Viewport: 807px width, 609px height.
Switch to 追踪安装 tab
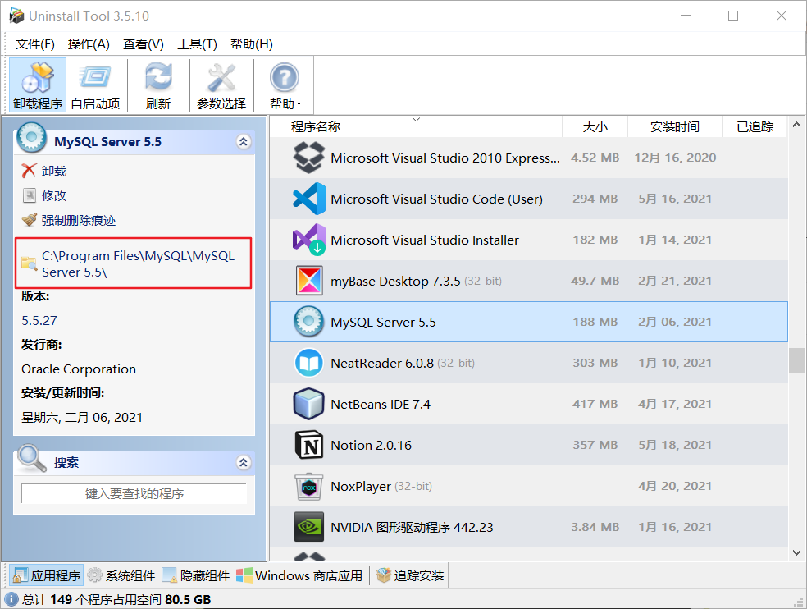pos(410,575)
